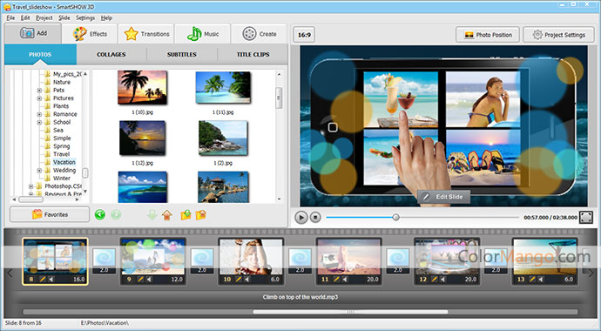Click the green back arrow icon

(x=100, y=214)
